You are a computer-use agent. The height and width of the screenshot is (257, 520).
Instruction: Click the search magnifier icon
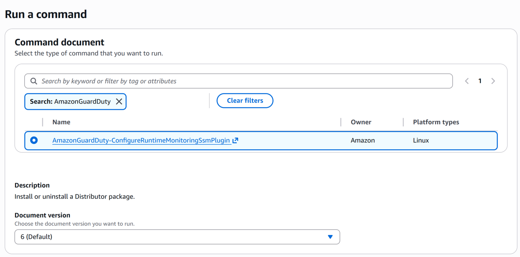tap(34, 81)
